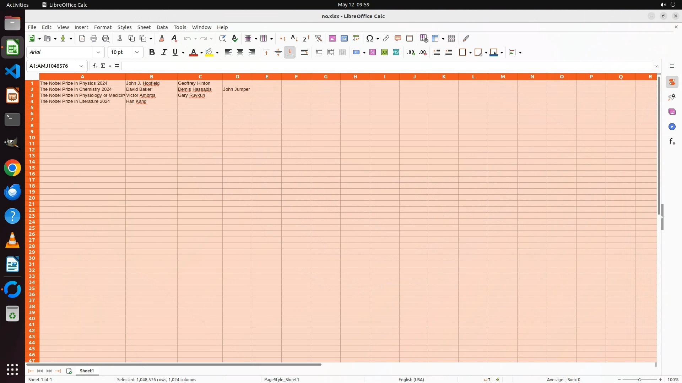The width and height of the screenshot is (682, 383).
Task: Expand the font name dropdown
Action: coord(98,52)
